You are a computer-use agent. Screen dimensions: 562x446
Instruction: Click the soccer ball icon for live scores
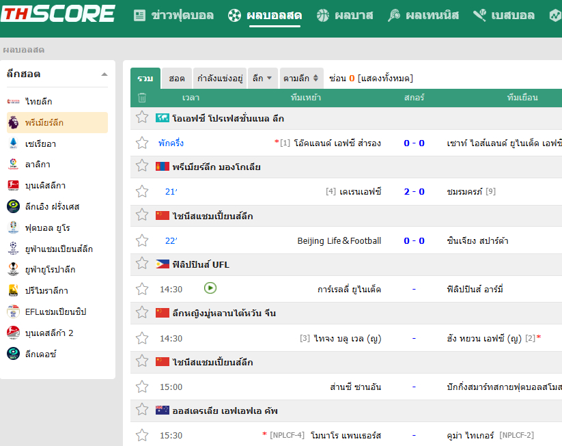tap(234, 16)
